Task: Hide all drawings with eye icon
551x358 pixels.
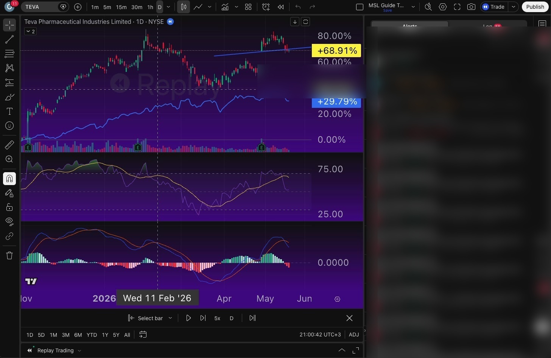Action: pos(9,221)
